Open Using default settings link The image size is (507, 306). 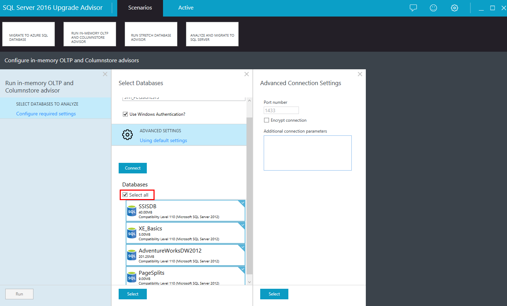tap(163, 140)
